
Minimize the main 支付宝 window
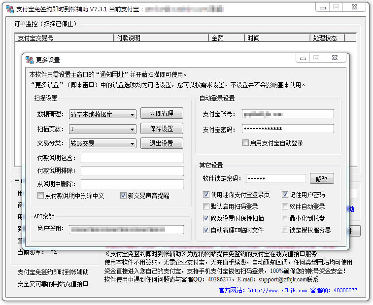(323, 7)
